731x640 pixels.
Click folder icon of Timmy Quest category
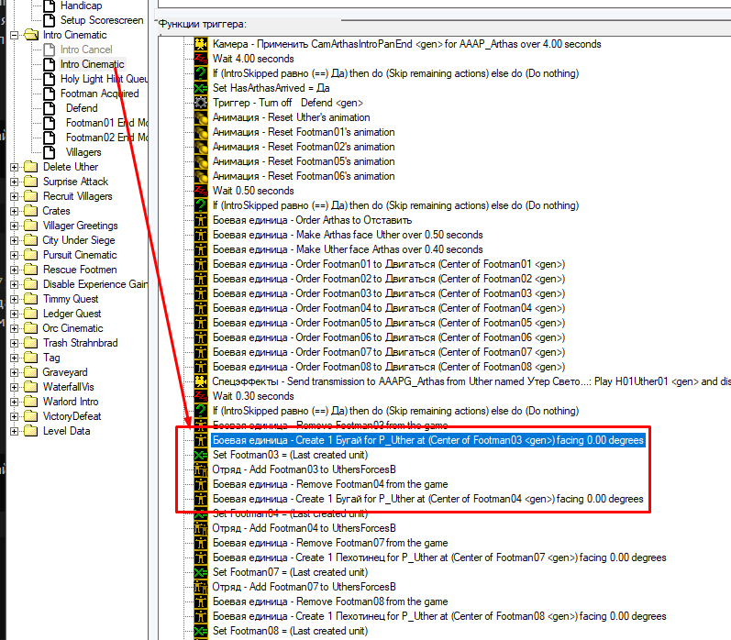[x=31, y=299]
